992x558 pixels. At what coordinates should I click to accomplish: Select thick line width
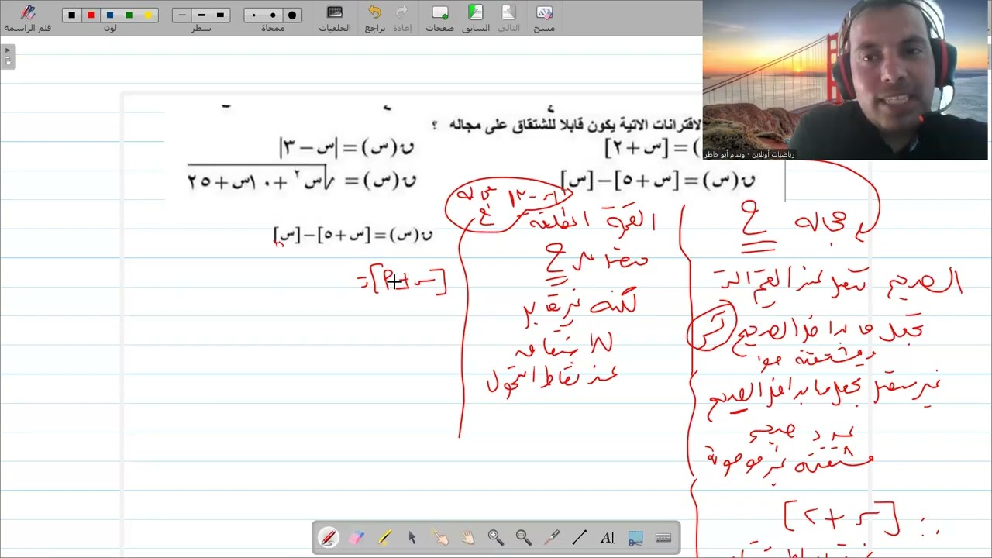click(220, 15)
